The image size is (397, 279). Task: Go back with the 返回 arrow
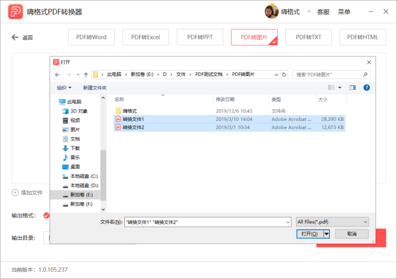point(15,38)
